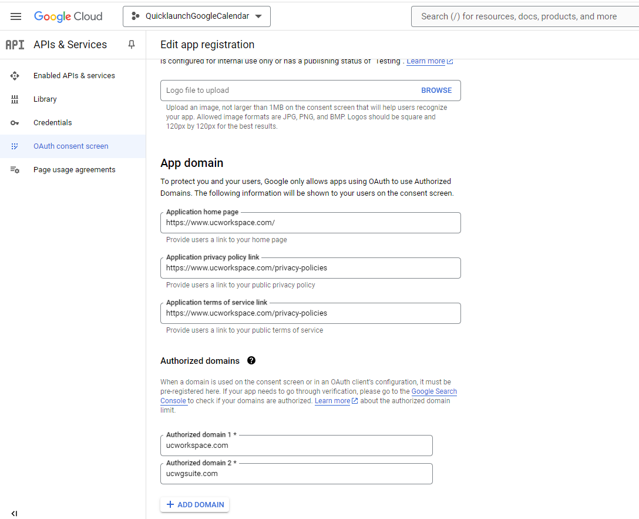The height and width of the screenshot is (519, 639).
Task: Click the Authorized domains heading
Action: [200, 361]
